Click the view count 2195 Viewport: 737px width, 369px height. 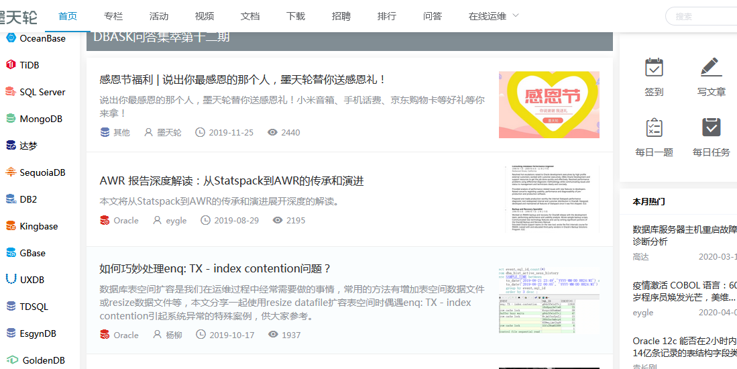[x=296, y=220]
